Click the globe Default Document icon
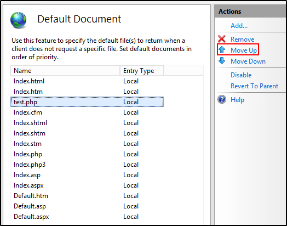 point(18,20)
